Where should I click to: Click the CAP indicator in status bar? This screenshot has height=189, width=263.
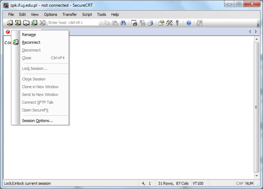click(x=240, y=183)
